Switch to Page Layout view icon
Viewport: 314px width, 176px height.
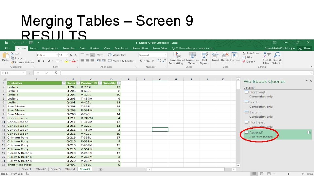(x=261, y=174)
